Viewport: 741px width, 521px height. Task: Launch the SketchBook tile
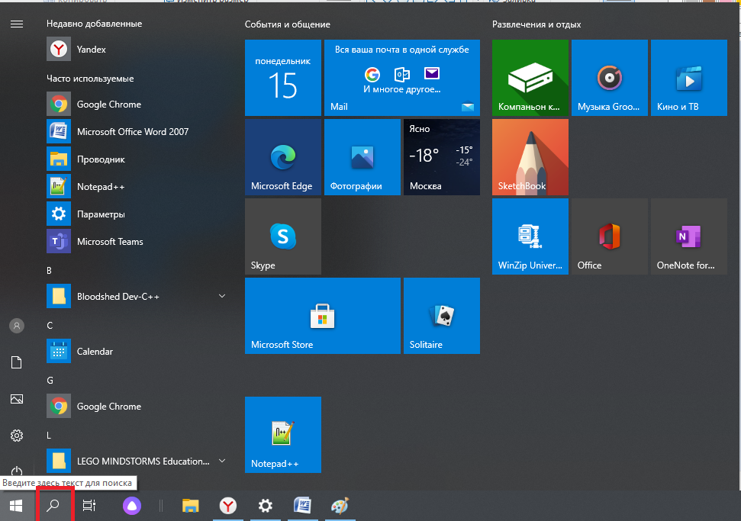point(530,157)
